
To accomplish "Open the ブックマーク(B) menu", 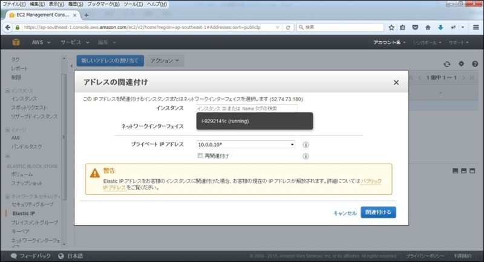I will click(x=103, y=4).
